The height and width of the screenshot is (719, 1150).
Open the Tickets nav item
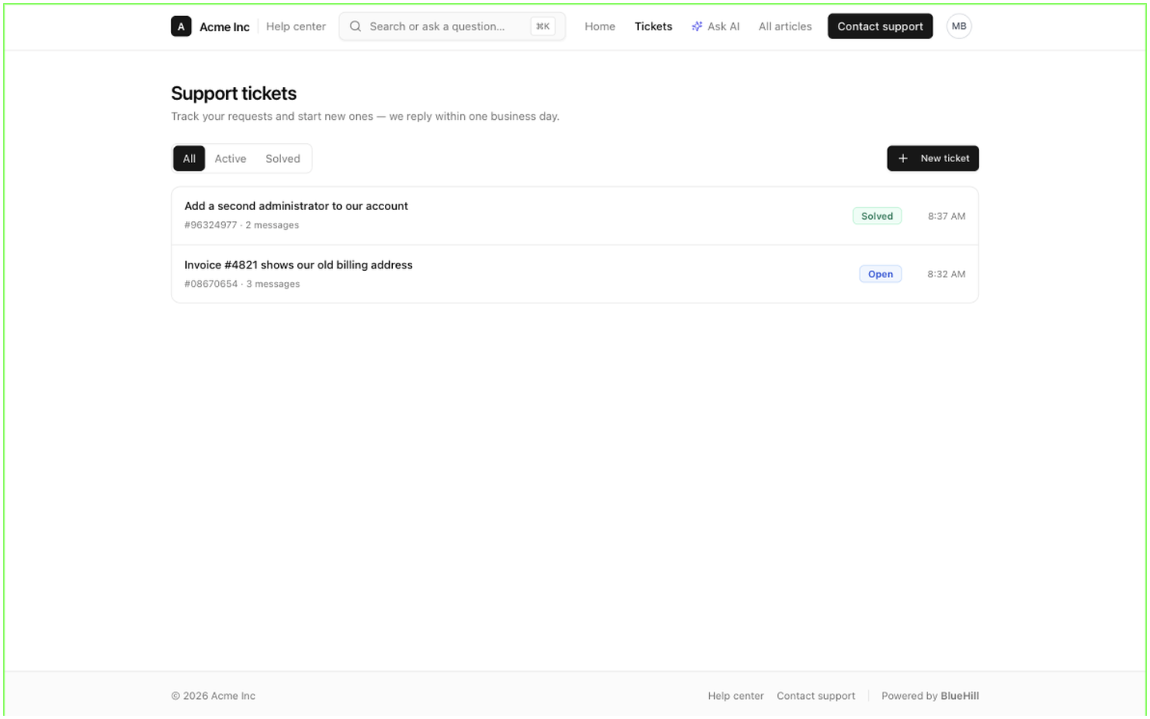click(x=653, y=26)
